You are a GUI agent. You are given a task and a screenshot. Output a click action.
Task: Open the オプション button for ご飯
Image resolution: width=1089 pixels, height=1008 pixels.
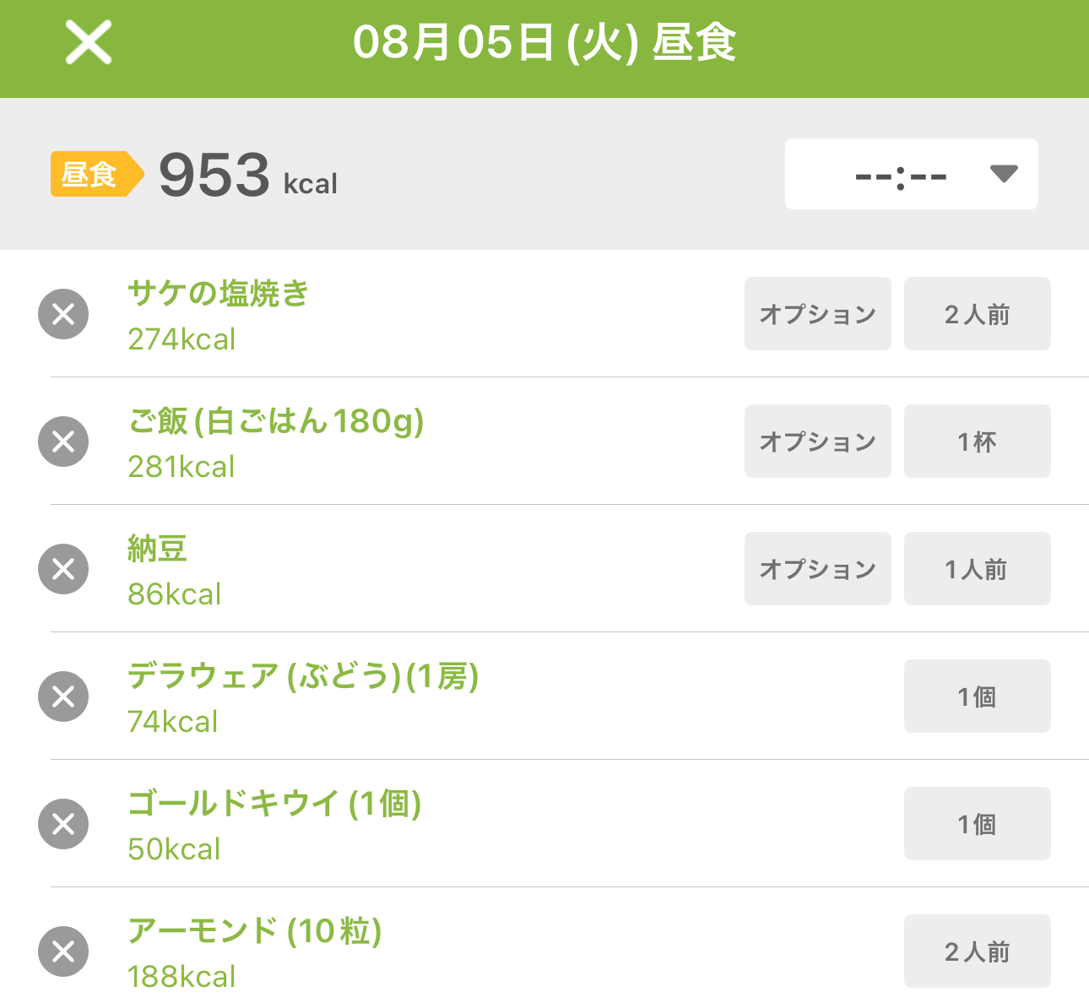[818, 441]
